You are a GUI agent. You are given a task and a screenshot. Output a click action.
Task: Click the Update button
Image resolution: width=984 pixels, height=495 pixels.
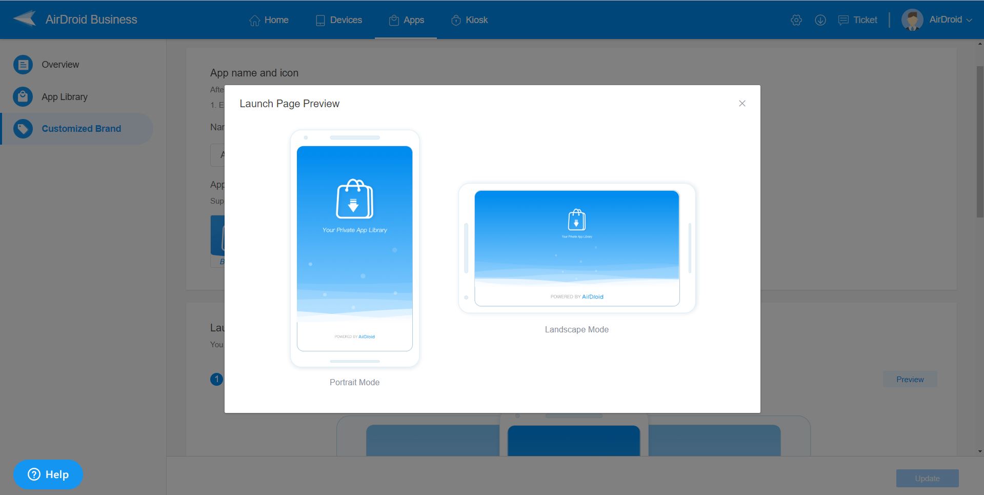927,478
